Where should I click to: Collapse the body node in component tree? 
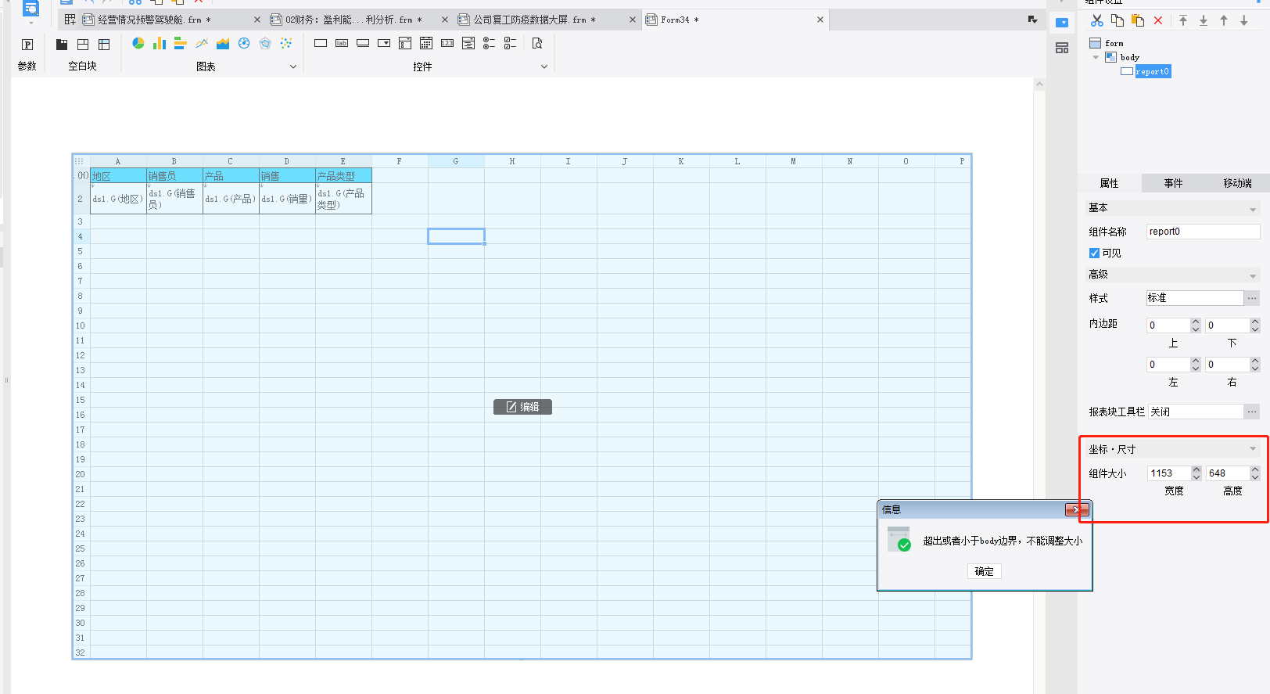(x=1096, y=57)
